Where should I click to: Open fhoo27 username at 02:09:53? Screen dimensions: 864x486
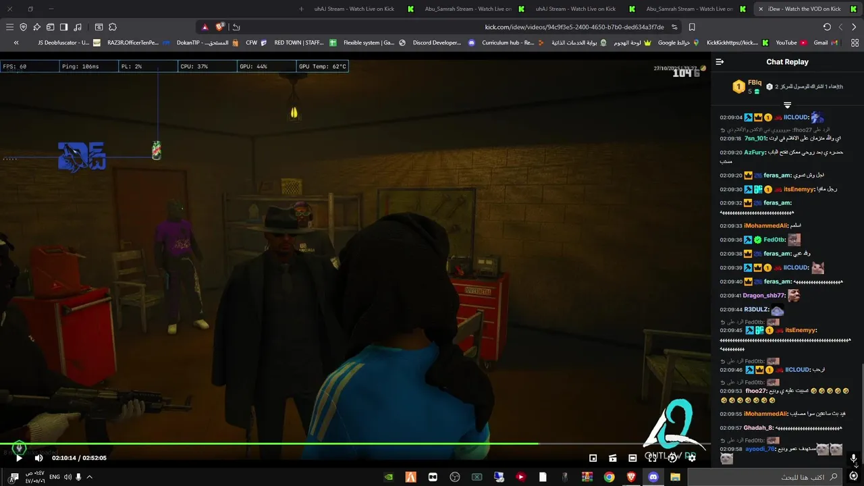756,391
